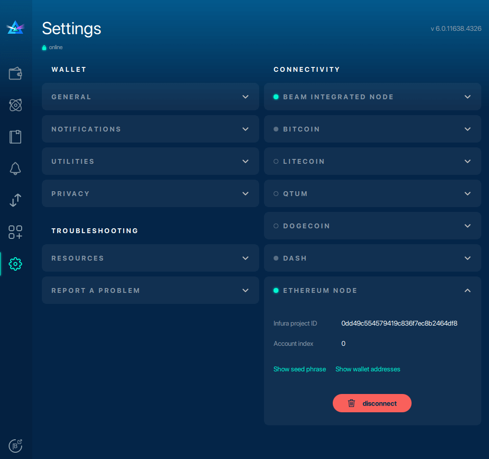
Task: Open the Address Book sidebar icon
Action: 15,137
